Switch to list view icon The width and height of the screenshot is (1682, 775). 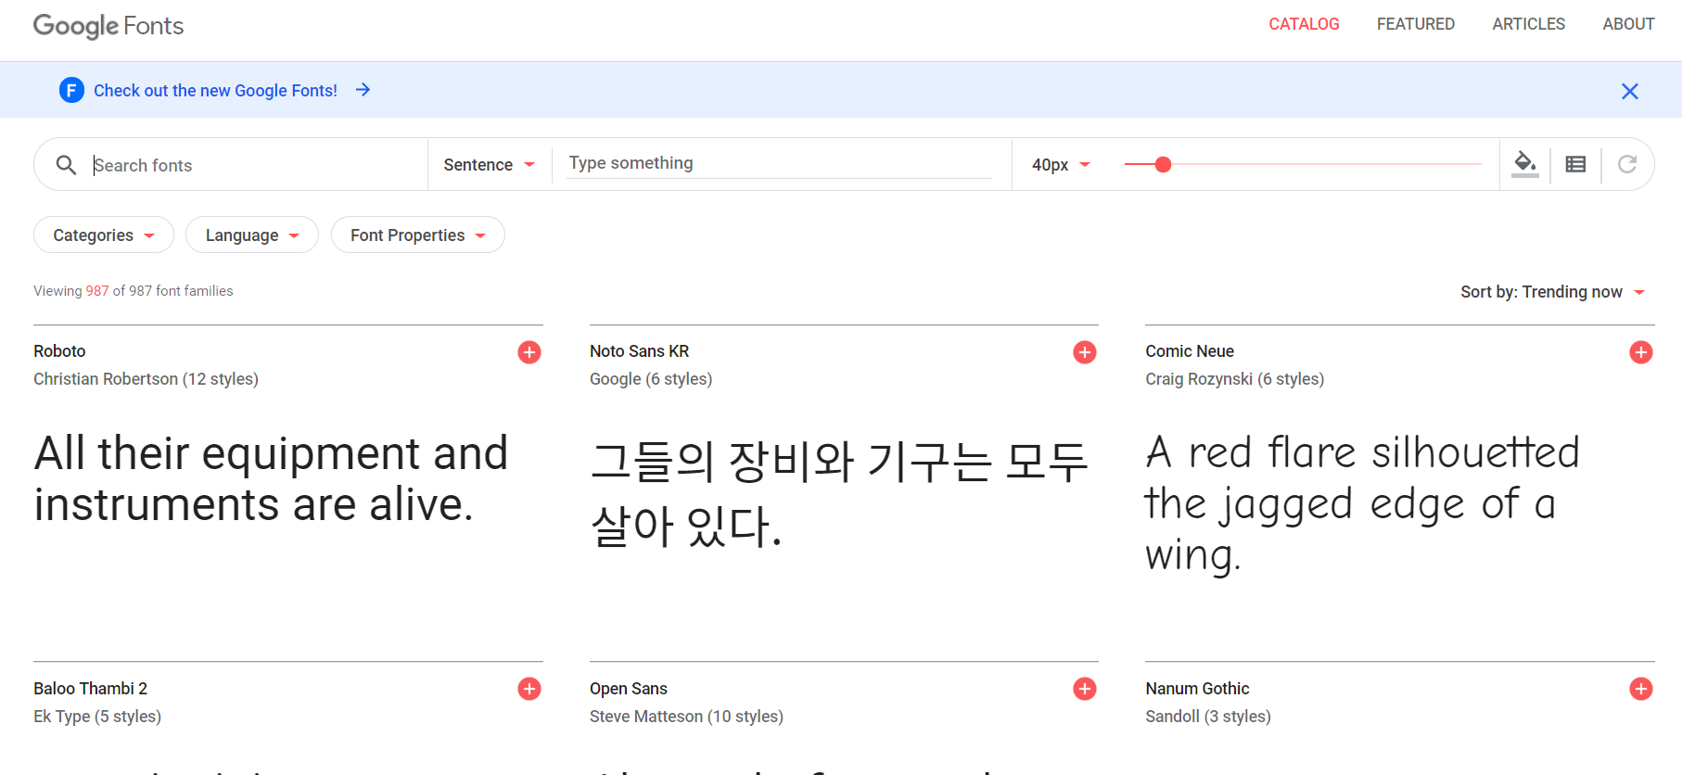pos(1575,164)
